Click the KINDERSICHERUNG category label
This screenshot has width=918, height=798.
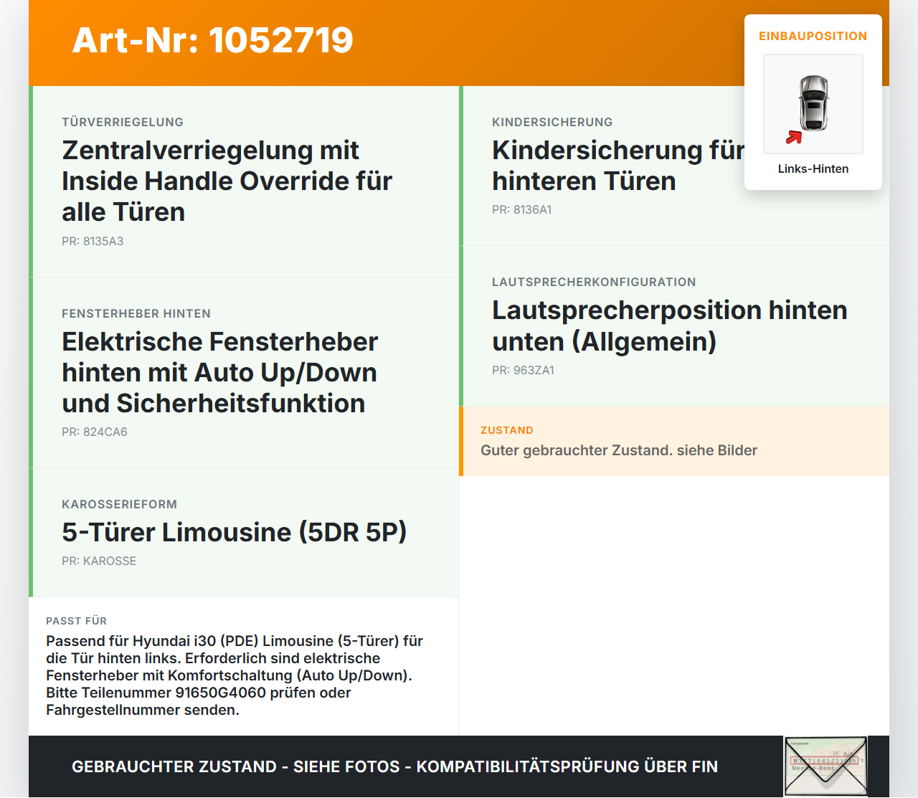point(552,122)
